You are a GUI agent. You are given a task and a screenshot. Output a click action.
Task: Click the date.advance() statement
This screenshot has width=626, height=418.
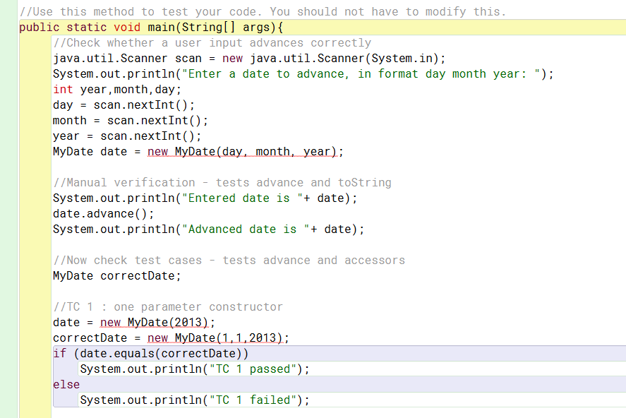click(x=103, y=213)
